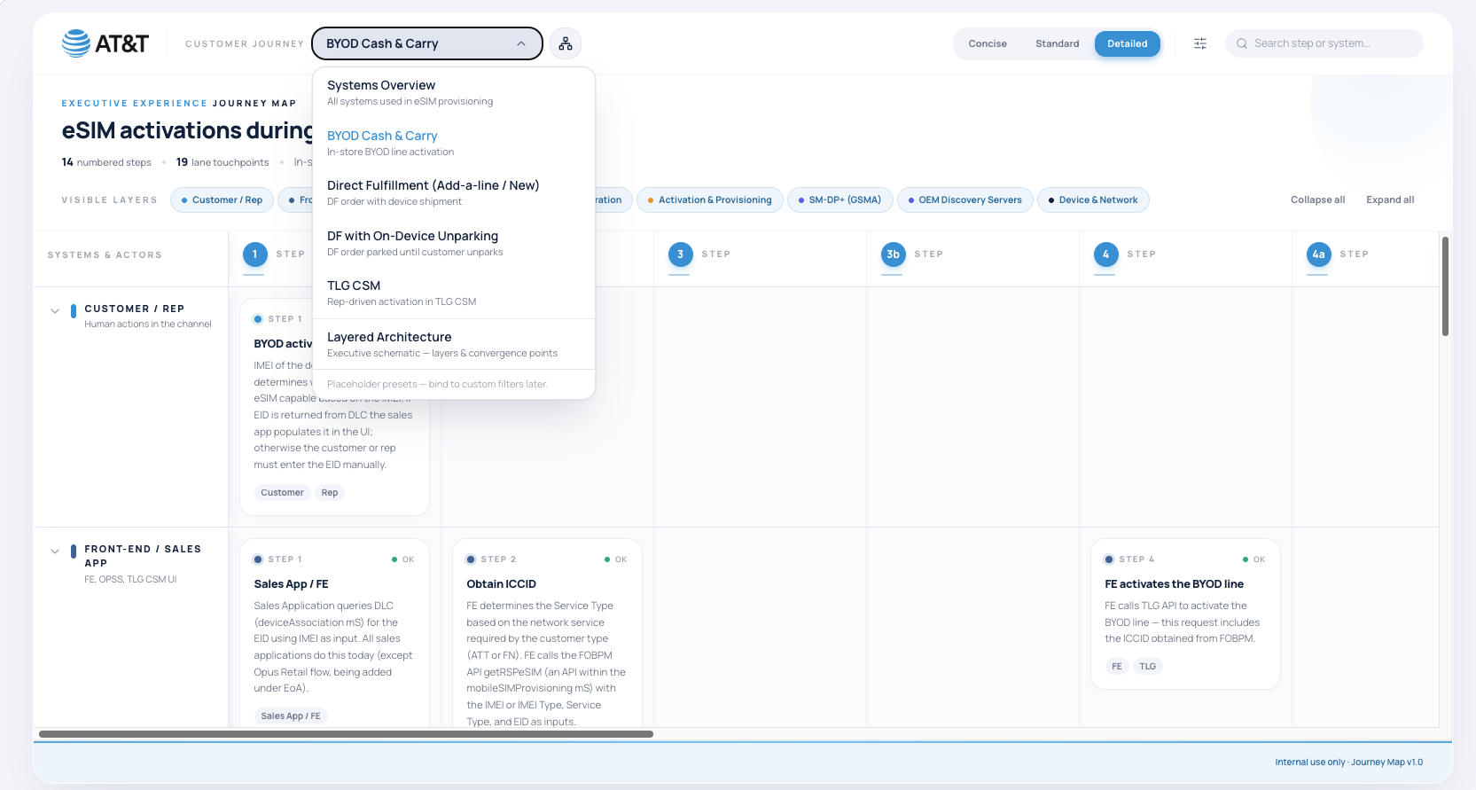
Task: Click the vertical scrollbar thumb
Action: pyautogui.click(x=1445, y=286)
